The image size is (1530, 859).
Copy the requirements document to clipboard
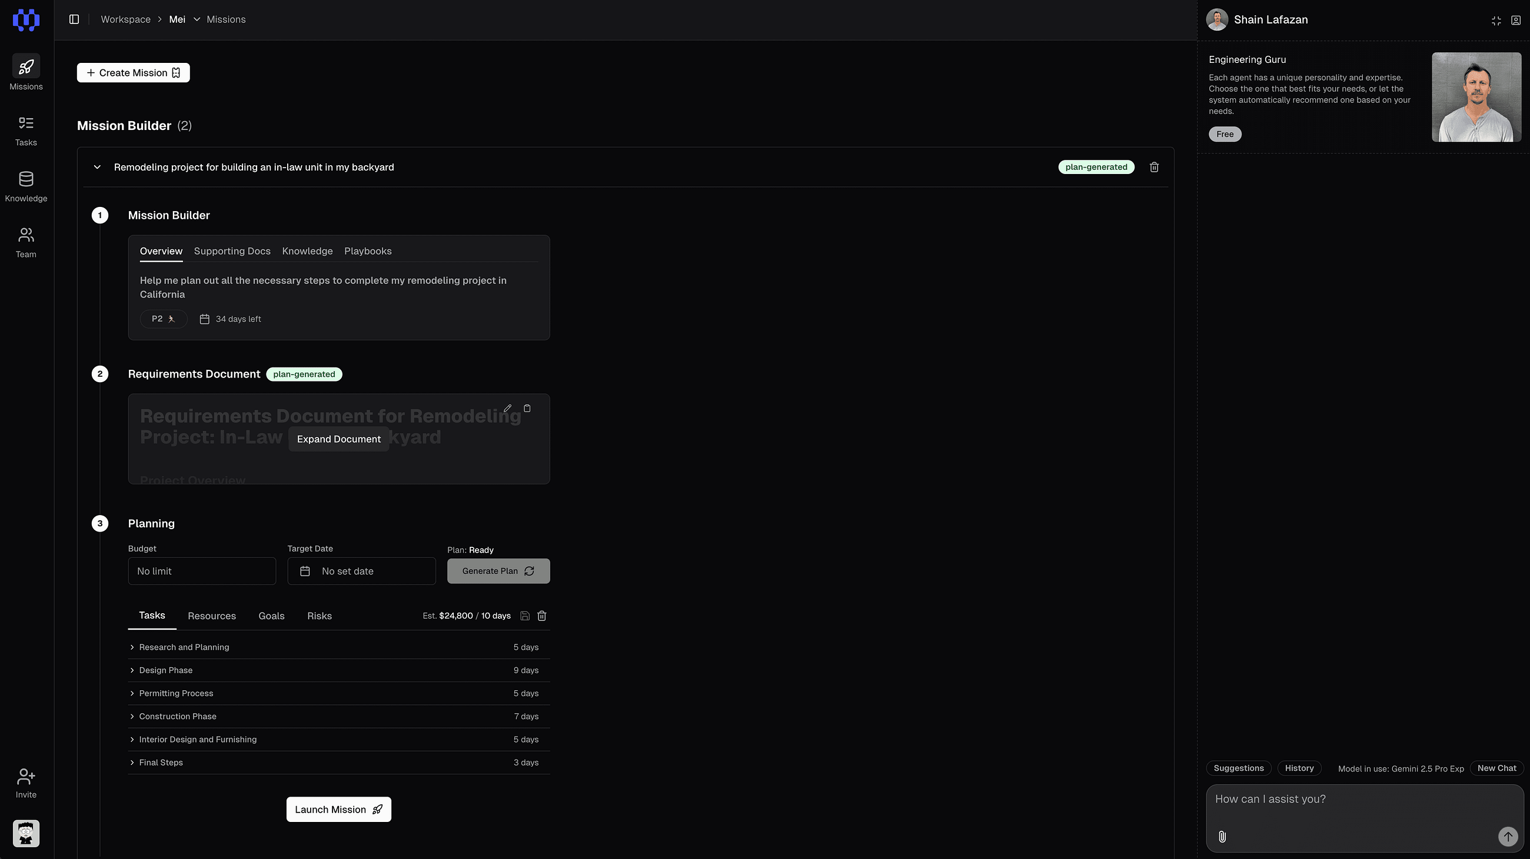point(527,408)
